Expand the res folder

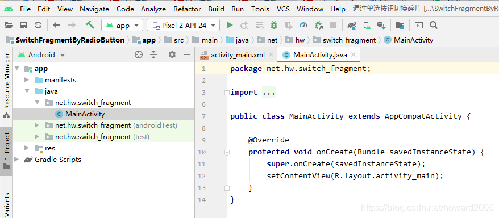click(27, 148)
